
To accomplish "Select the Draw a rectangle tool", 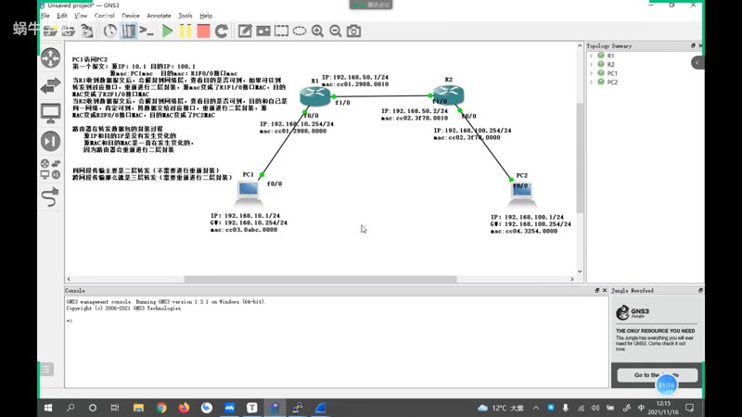I will pos(282,32).
